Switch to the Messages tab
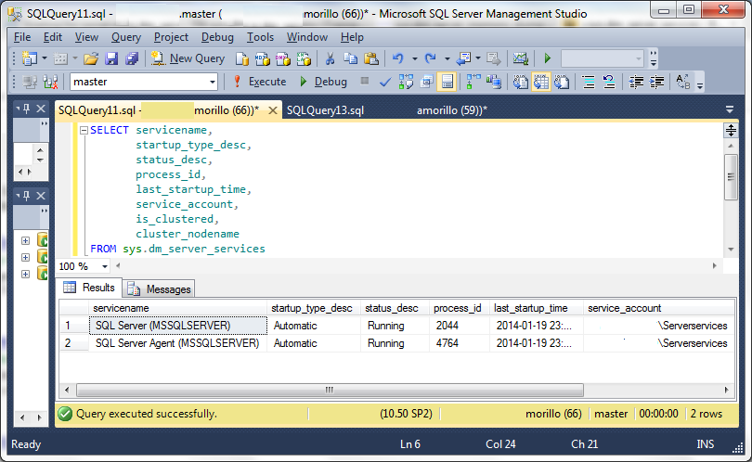This screenshot has height=462, width=752. (x=160, y=289)
